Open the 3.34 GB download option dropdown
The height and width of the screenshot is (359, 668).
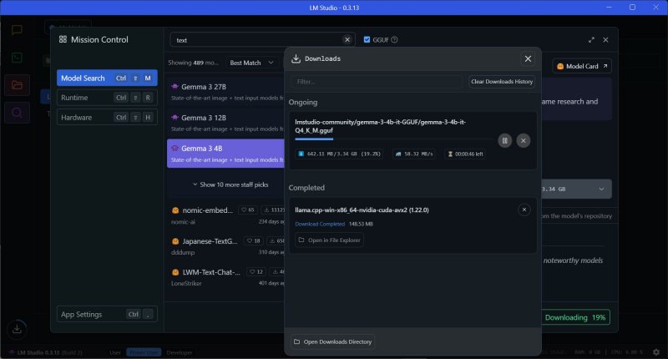pyautogui.click(x=576, y=190)
